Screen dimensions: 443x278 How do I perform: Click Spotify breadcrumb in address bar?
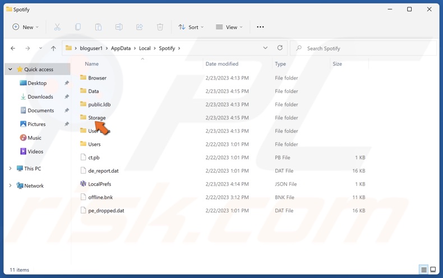pyautogui.click(x=167, y=48)
